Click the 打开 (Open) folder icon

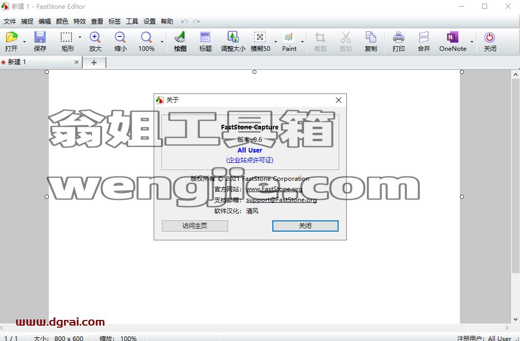tap(11, 37)
